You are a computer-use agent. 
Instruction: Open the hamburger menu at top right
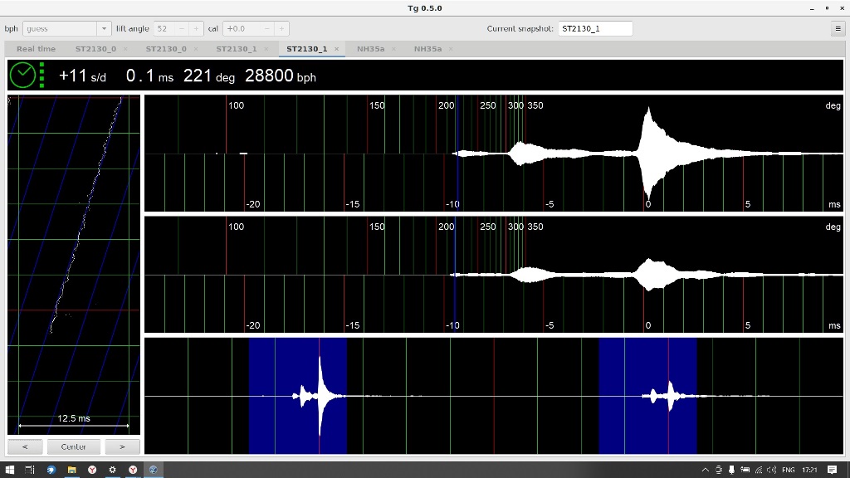click(x=837, y=28)
